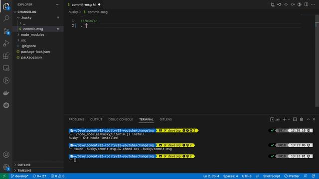Click the unsaved dot on commit-msg tab
This screenshot has width=319, height=179.
tap(99, 4)
